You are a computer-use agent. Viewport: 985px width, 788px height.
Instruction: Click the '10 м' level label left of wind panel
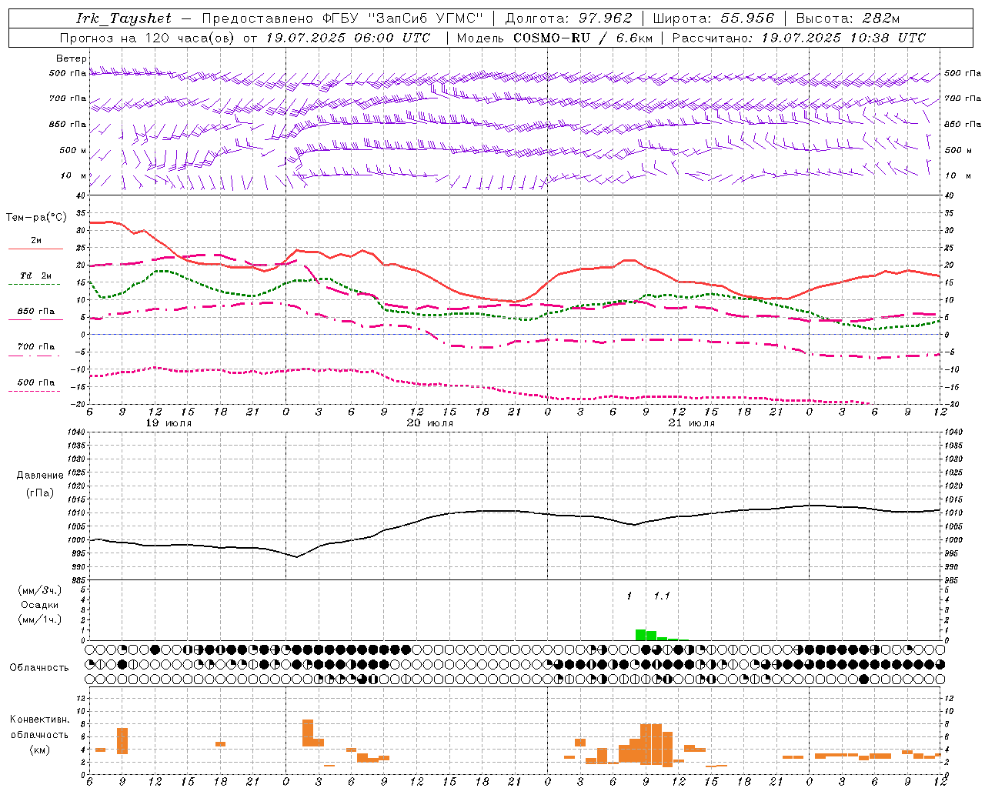[74, 175]
